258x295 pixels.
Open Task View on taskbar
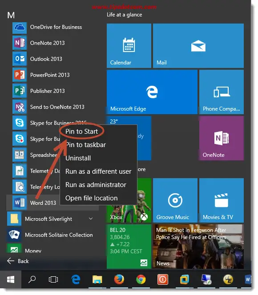click(53, 279)
